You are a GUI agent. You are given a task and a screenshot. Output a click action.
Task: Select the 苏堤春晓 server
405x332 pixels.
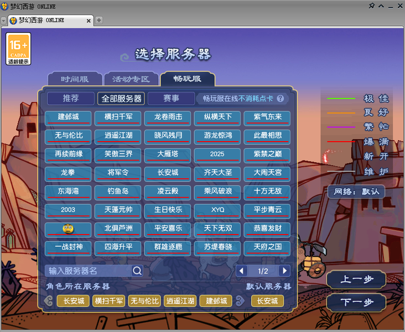tap(217, 248)
